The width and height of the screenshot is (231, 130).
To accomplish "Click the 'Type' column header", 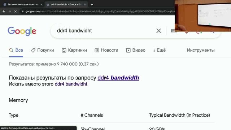I will pos(14,115).
